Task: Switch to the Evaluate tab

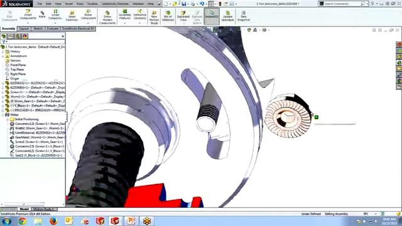Action: [x=53, y=29]
